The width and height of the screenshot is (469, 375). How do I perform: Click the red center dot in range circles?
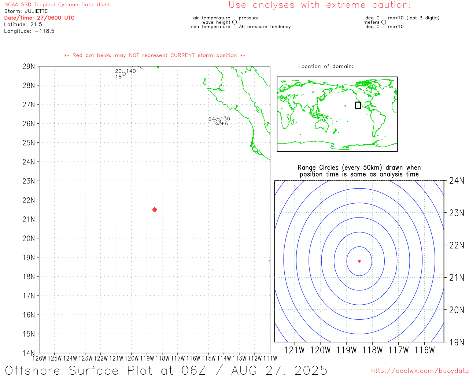(359, 261)
